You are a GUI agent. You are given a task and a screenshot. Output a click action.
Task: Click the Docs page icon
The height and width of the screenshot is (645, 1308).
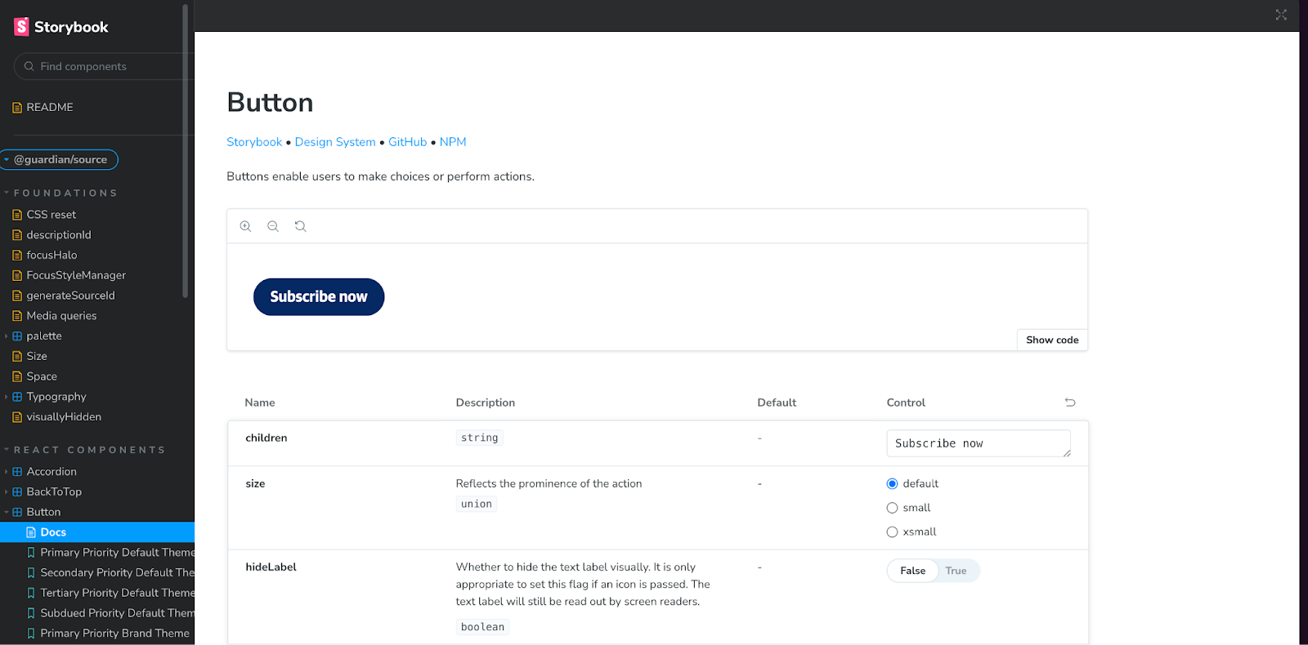pos(31,532)
